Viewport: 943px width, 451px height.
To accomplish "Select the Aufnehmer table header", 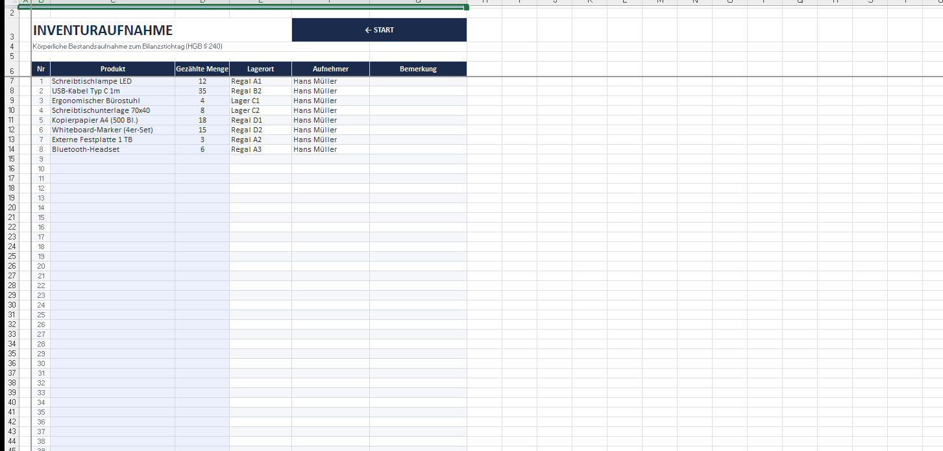I will click(x=330, y=69).
